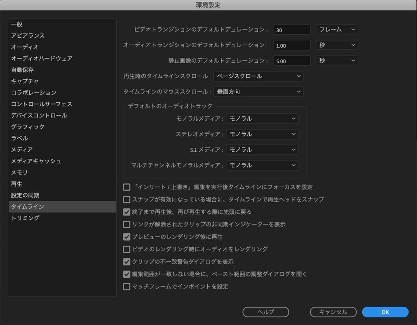The width and height of the screenshot is (417, 325).
Task: Disable クリップの不一致警告ダイアログを表示 checkbox
Action: point(127,262)
